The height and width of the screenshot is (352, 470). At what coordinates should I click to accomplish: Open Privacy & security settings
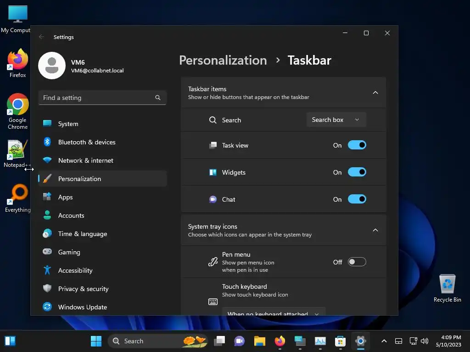(x=102, y=289)
